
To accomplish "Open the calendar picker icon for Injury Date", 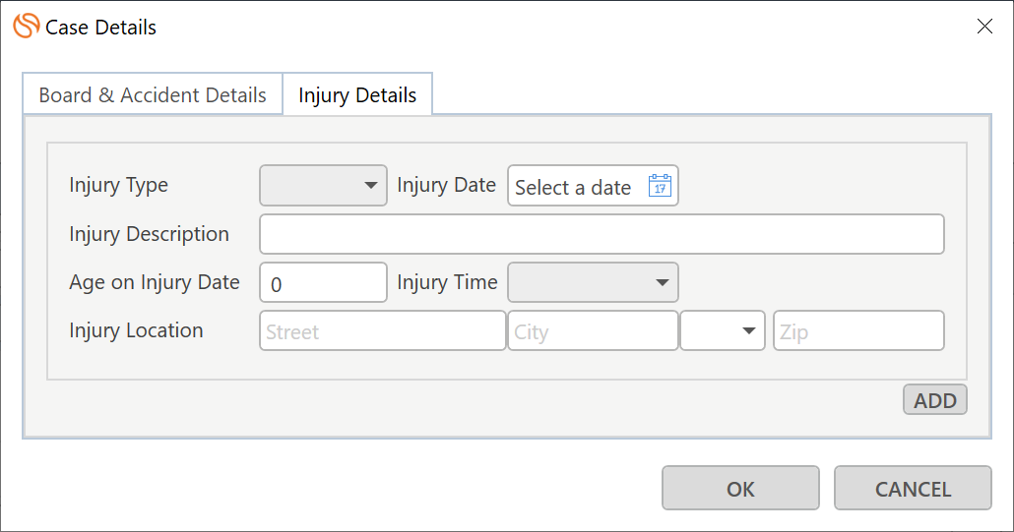I will [660, 186].
